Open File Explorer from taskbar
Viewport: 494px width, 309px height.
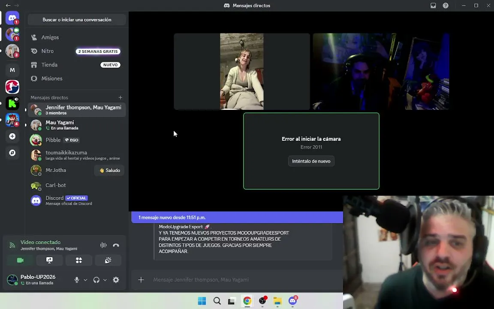coord(277,301)
